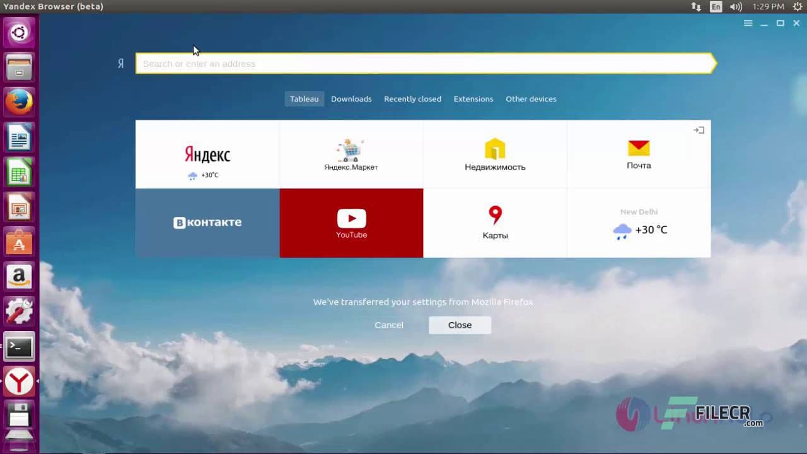Open the Карты maps tile
The width and height of the screenshot is (807, 454).
pyautogui.click(x=495, y=223)
